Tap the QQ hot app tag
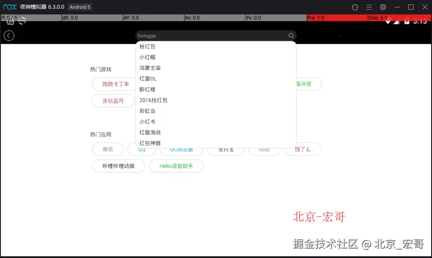This screenshot has width=432, height=258. (x=142, y=150)
